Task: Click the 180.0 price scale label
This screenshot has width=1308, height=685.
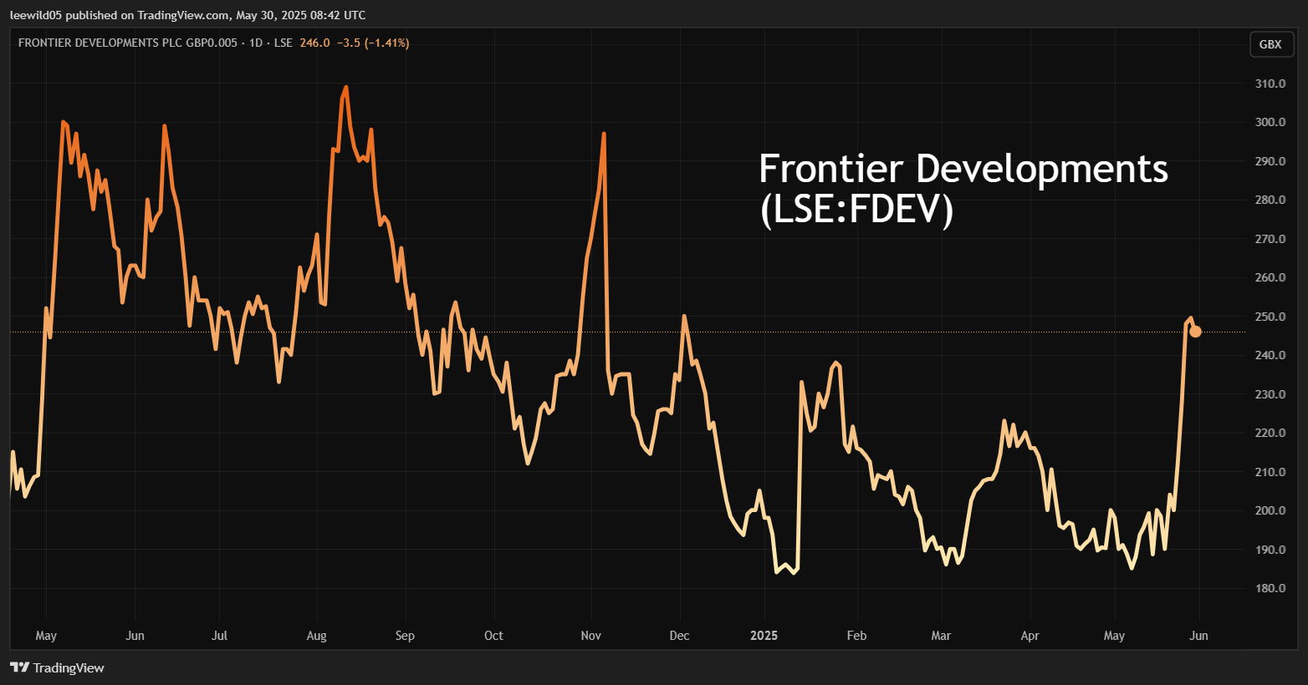Action: click(x=1270, y=588)
